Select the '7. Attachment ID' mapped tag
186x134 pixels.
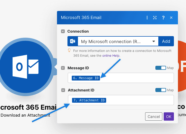[89, 100]
